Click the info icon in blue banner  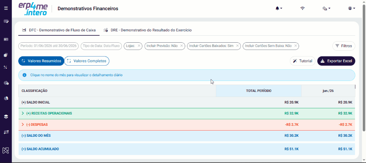25,75
